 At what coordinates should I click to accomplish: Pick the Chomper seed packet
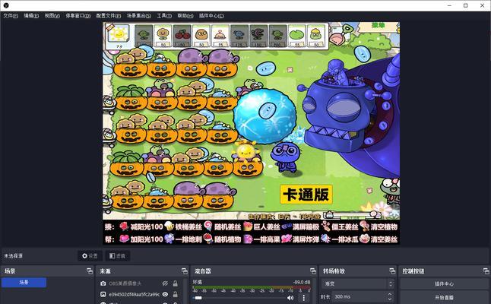(x=258, y=36)
